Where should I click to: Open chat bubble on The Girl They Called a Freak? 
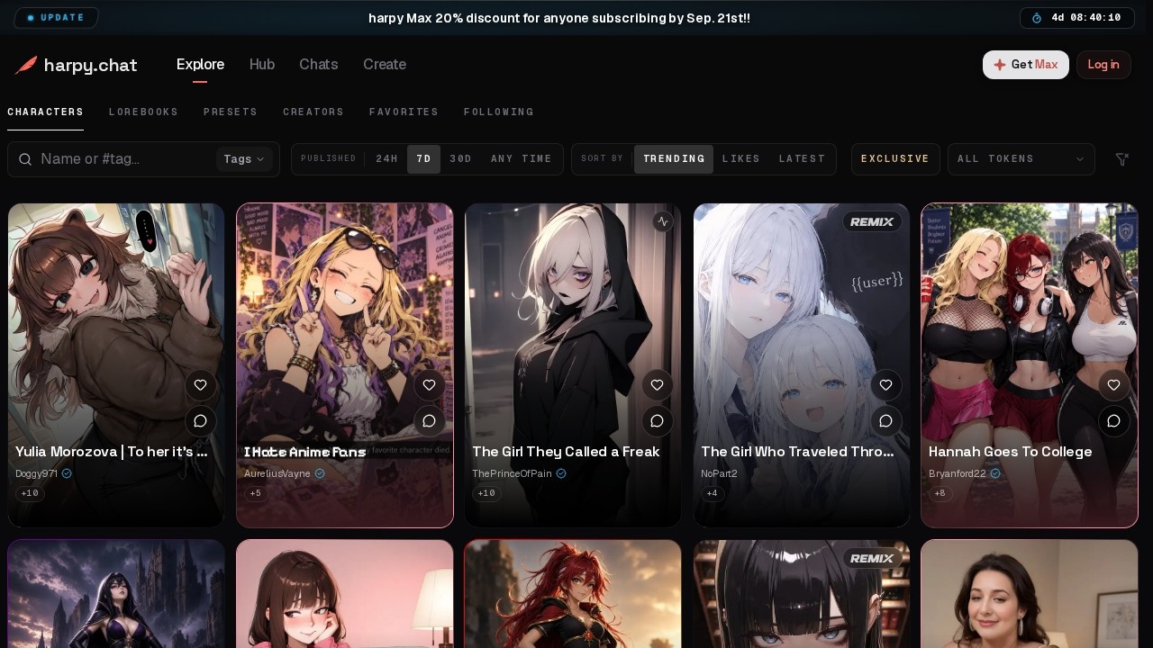pos(658,420)
